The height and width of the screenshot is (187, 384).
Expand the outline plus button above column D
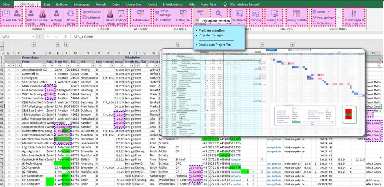pos(34,45)
